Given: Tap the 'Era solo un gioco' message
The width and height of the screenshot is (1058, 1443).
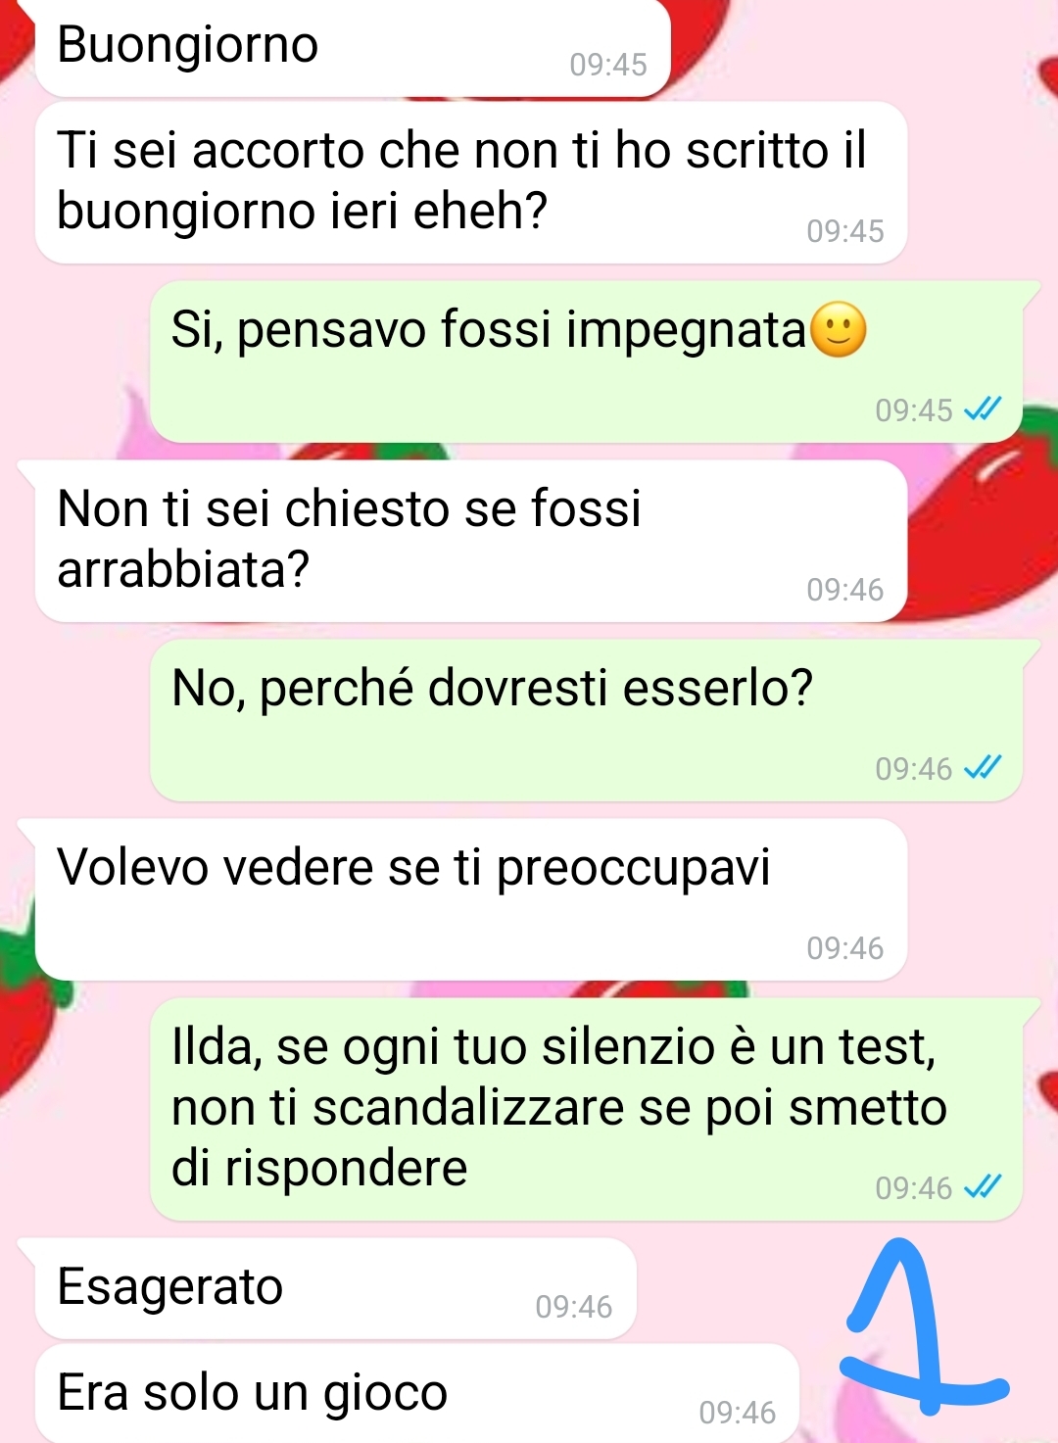Looking at the screenshot, I should (x=417, y=1394).
